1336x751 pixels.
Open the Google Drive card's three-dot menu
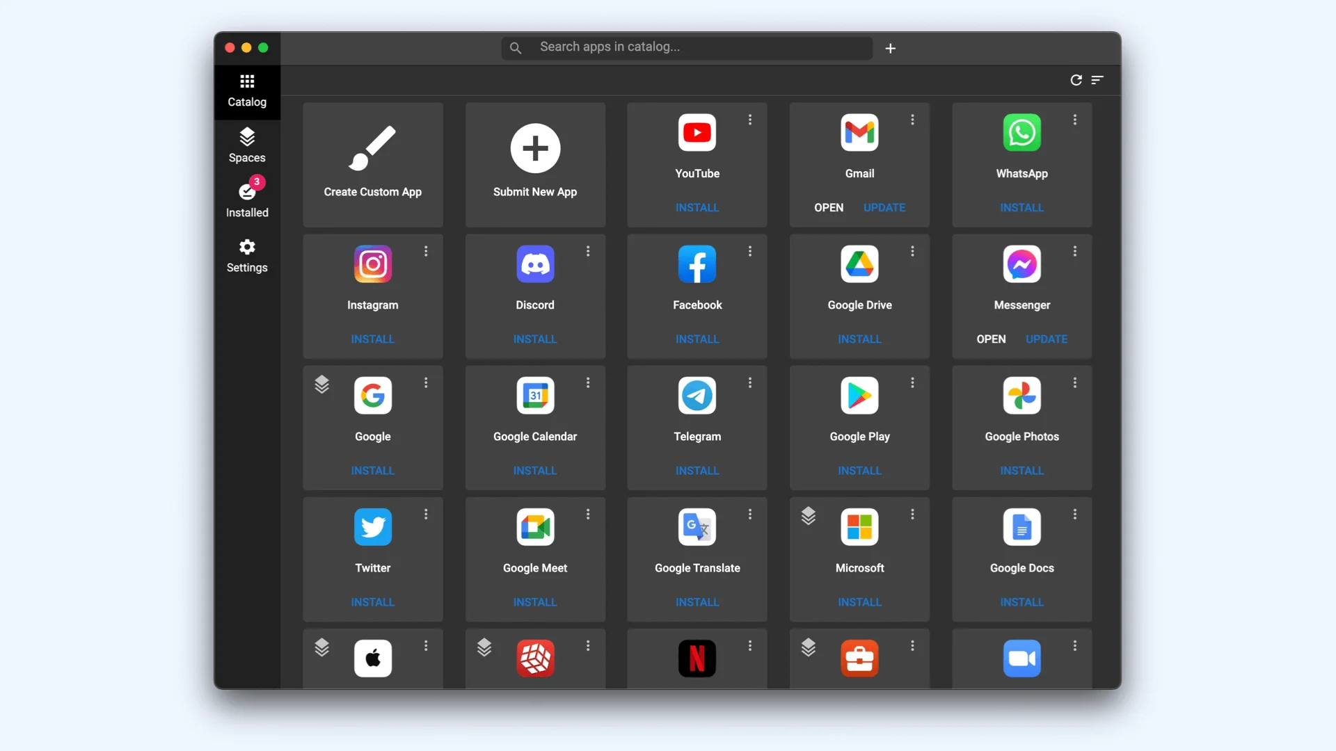(x=912, y=251)
